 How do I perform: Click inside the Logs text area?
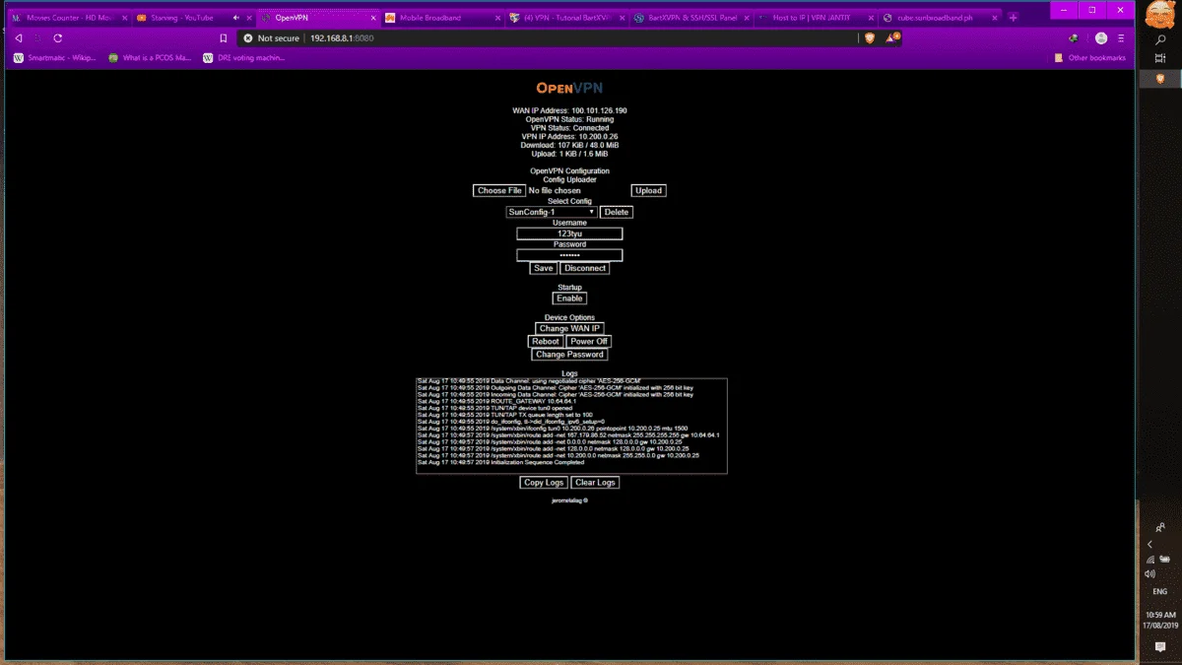coord(571,426)
